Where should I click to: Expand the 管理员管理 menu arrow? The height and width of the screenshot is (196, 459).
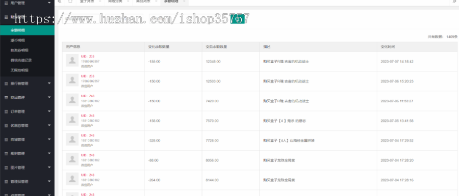click(x=49, y=181)
